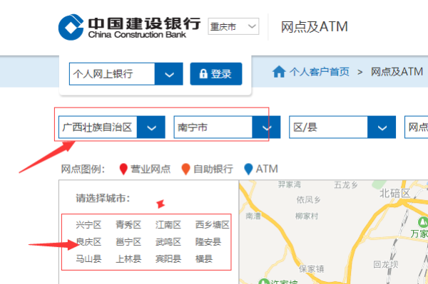The width and height of the screenshot is (428, 284).
Task: Click the 依凤乡 label on map
Action: click(308, 200)
